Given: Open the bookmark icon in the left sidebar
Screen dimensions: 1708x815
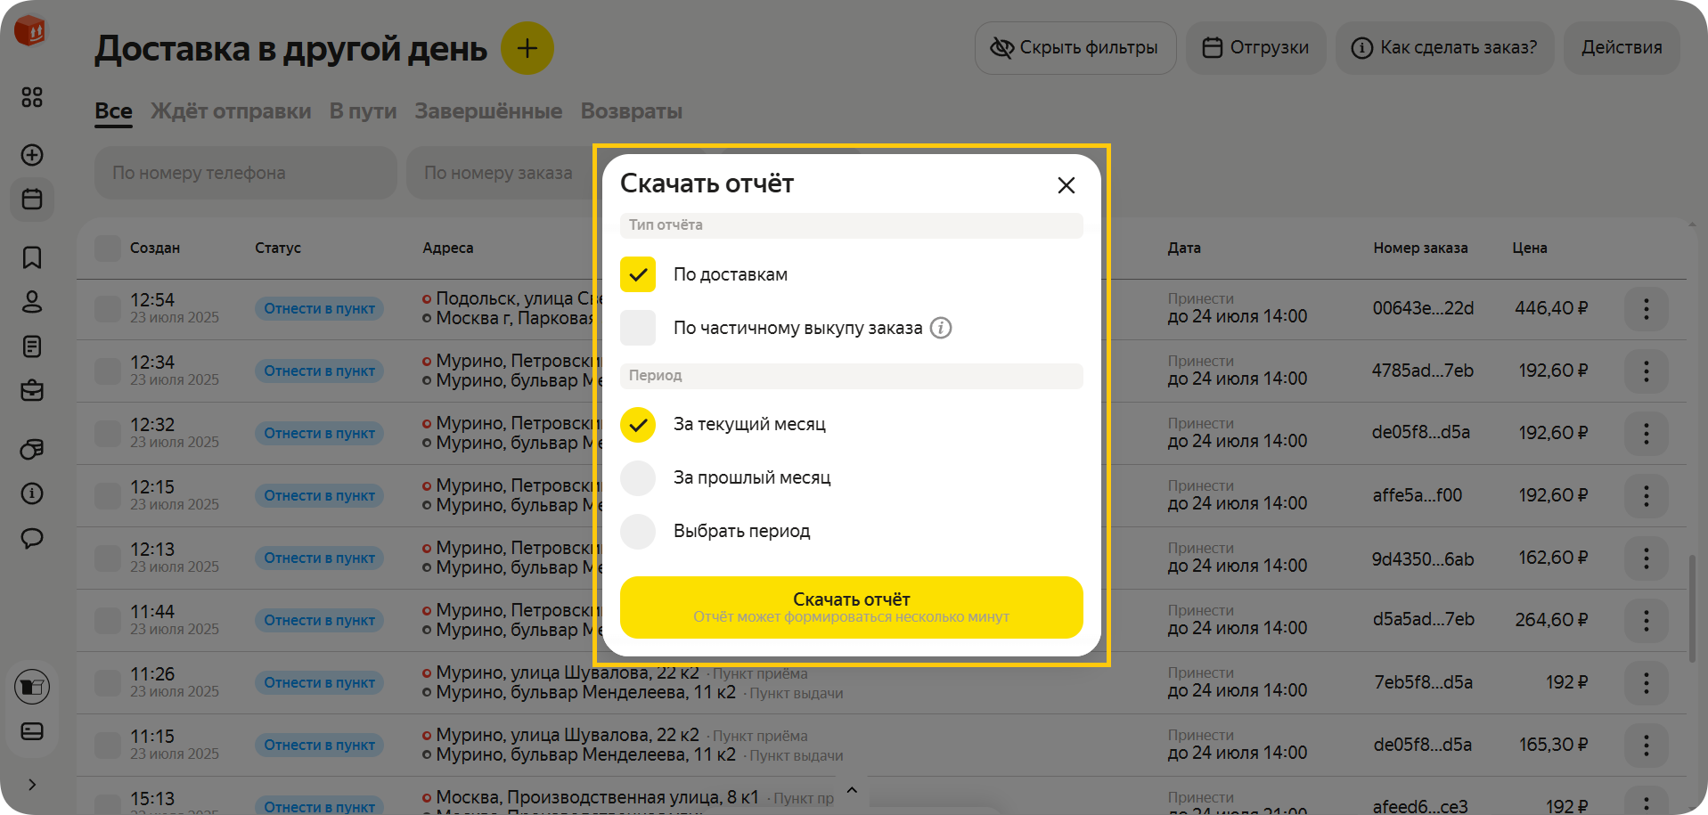Looking at the screenshot, I should 32,257.
